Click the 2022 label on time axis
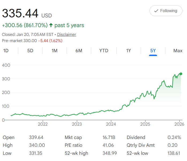This screenshot has height=161, width=187. point(43,124)
